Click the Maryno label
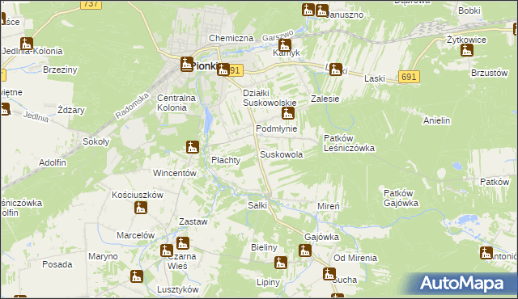 [103, 256]
